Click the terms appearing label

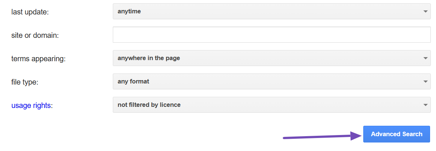point(38,59)
